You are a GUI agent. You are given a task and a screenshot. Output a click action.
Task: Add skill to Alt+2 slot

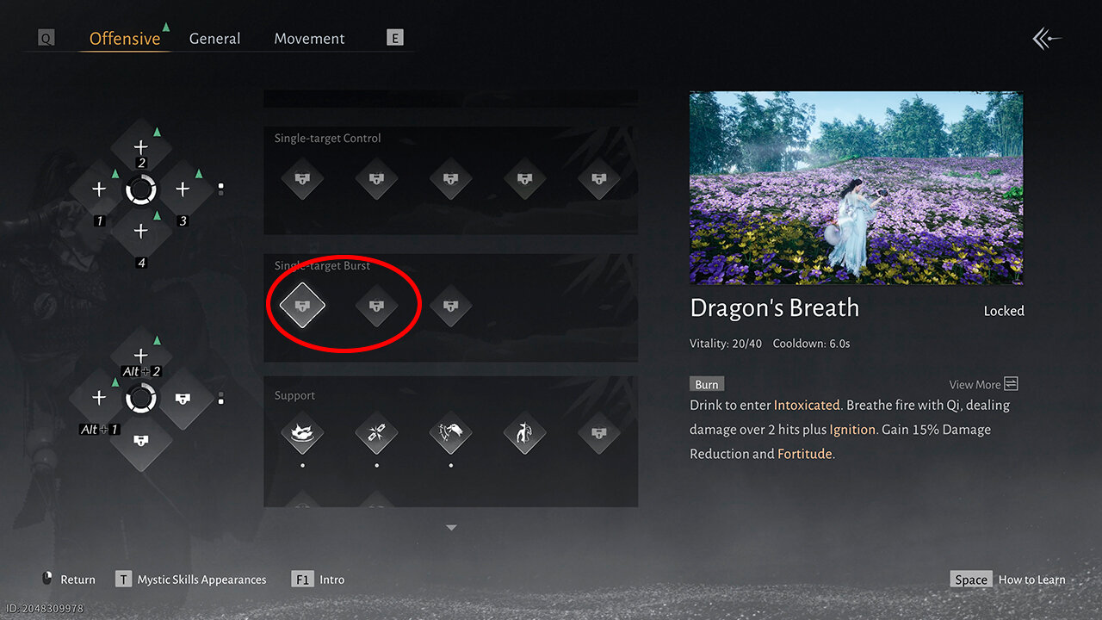tap(140, 356)
